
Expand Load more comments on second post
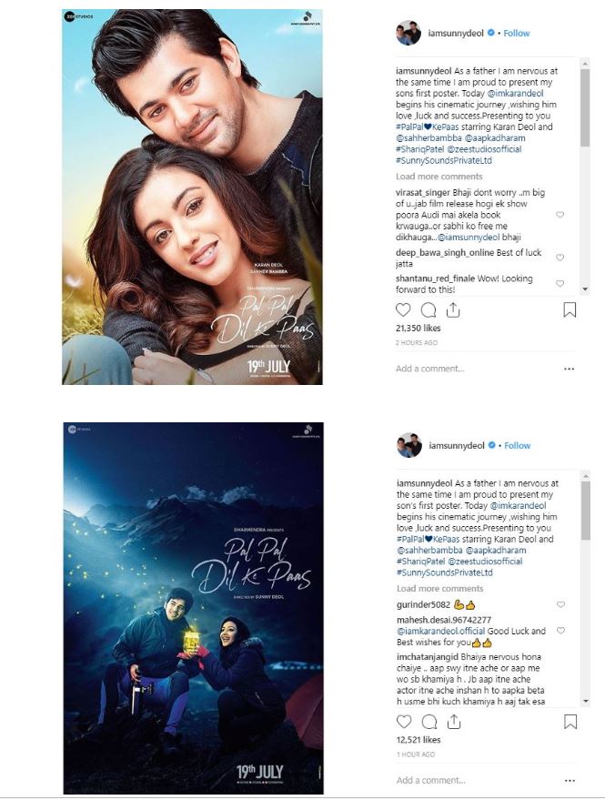tap(440, 588)
